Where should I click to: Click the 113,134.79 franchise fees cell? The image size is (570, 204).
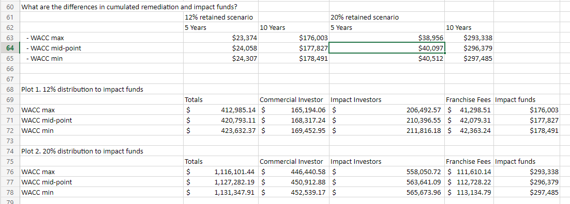pyautogui.click(x=469, y=192)
